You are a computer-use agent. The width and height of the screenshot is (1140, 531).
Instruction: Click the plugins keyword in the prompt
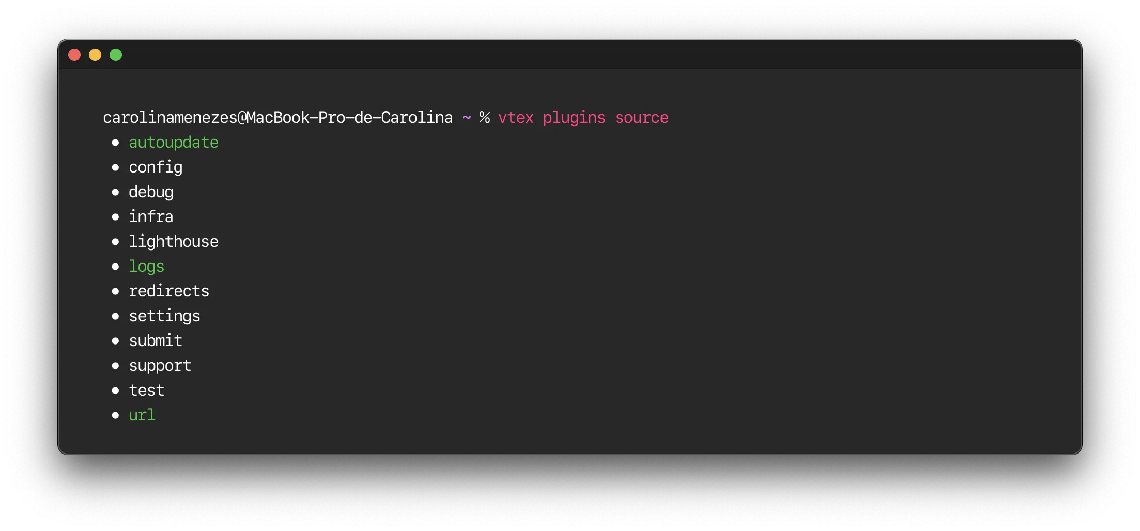574,117
